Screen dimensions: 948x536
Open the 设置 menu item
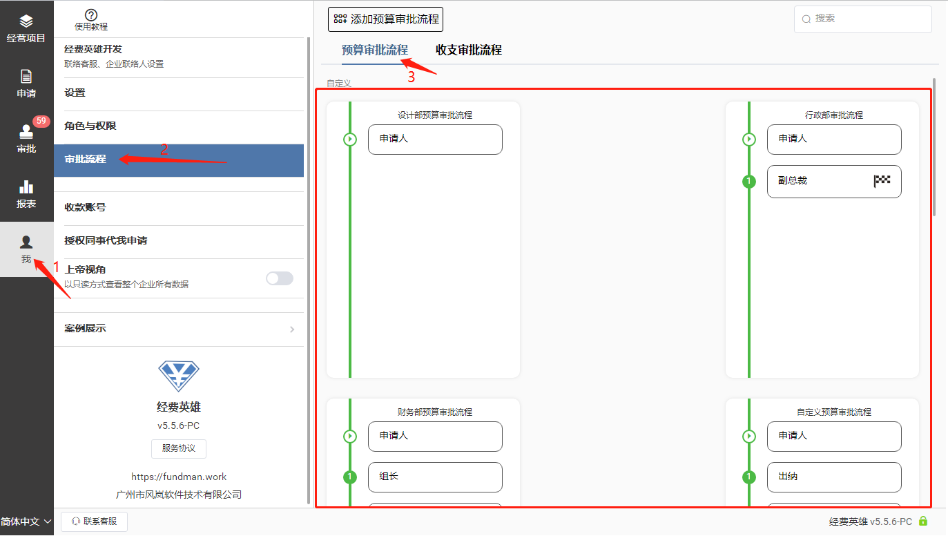[179, 93]
